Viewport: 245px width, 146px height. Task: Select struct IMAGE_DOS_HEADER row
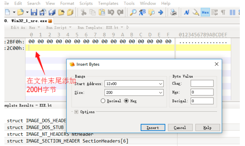pos(35,121)
